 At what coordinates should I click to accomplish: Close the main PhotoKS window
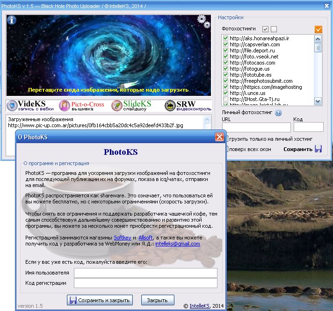point(327,6)
